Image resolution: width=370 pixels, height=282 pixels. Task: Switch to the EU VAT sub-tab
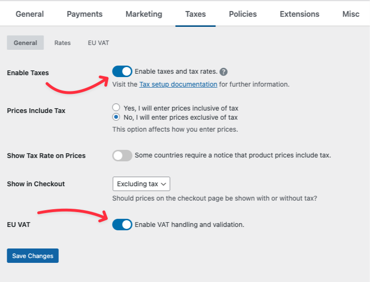[98, 43]
